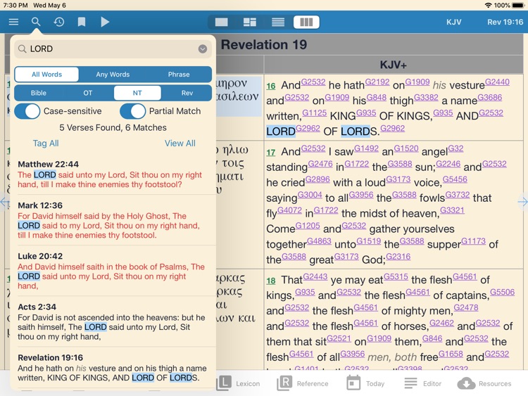Open the Today calendar

click(x=365, y=383)
